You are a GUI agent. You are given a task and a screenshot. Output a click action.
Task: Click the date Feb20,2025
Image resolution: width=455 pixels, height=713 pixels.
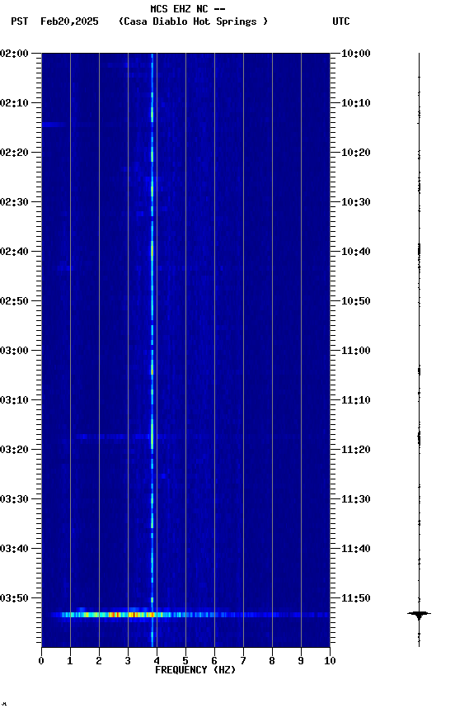[x=69, y=21]
